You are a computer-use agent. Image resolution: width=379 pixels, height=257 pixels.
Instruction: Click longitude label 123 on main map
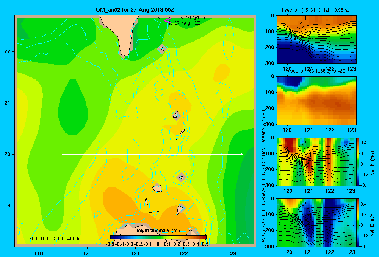point(232,253)
